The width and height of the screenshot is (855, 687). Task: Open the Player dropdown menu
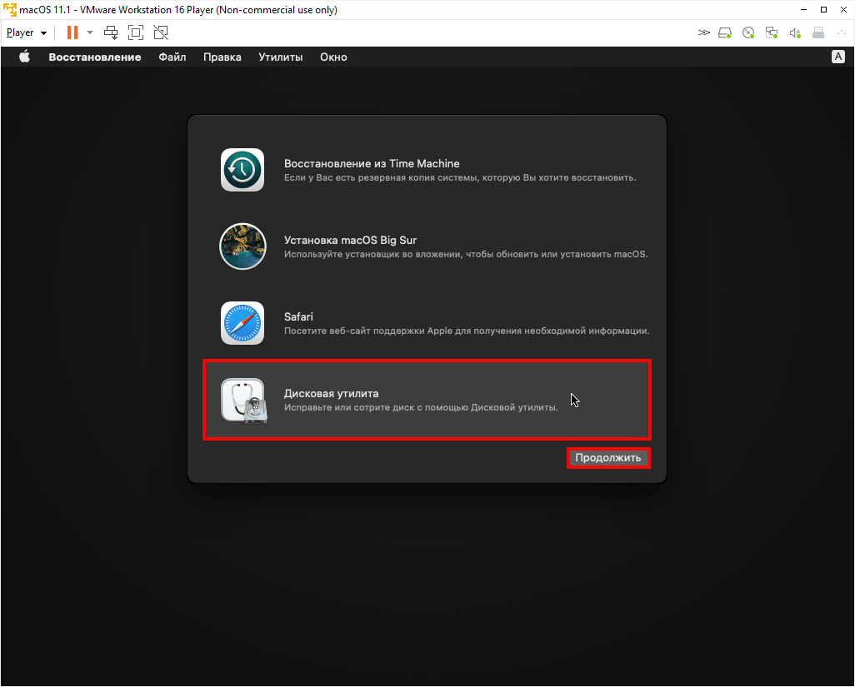tap(27, 32)
